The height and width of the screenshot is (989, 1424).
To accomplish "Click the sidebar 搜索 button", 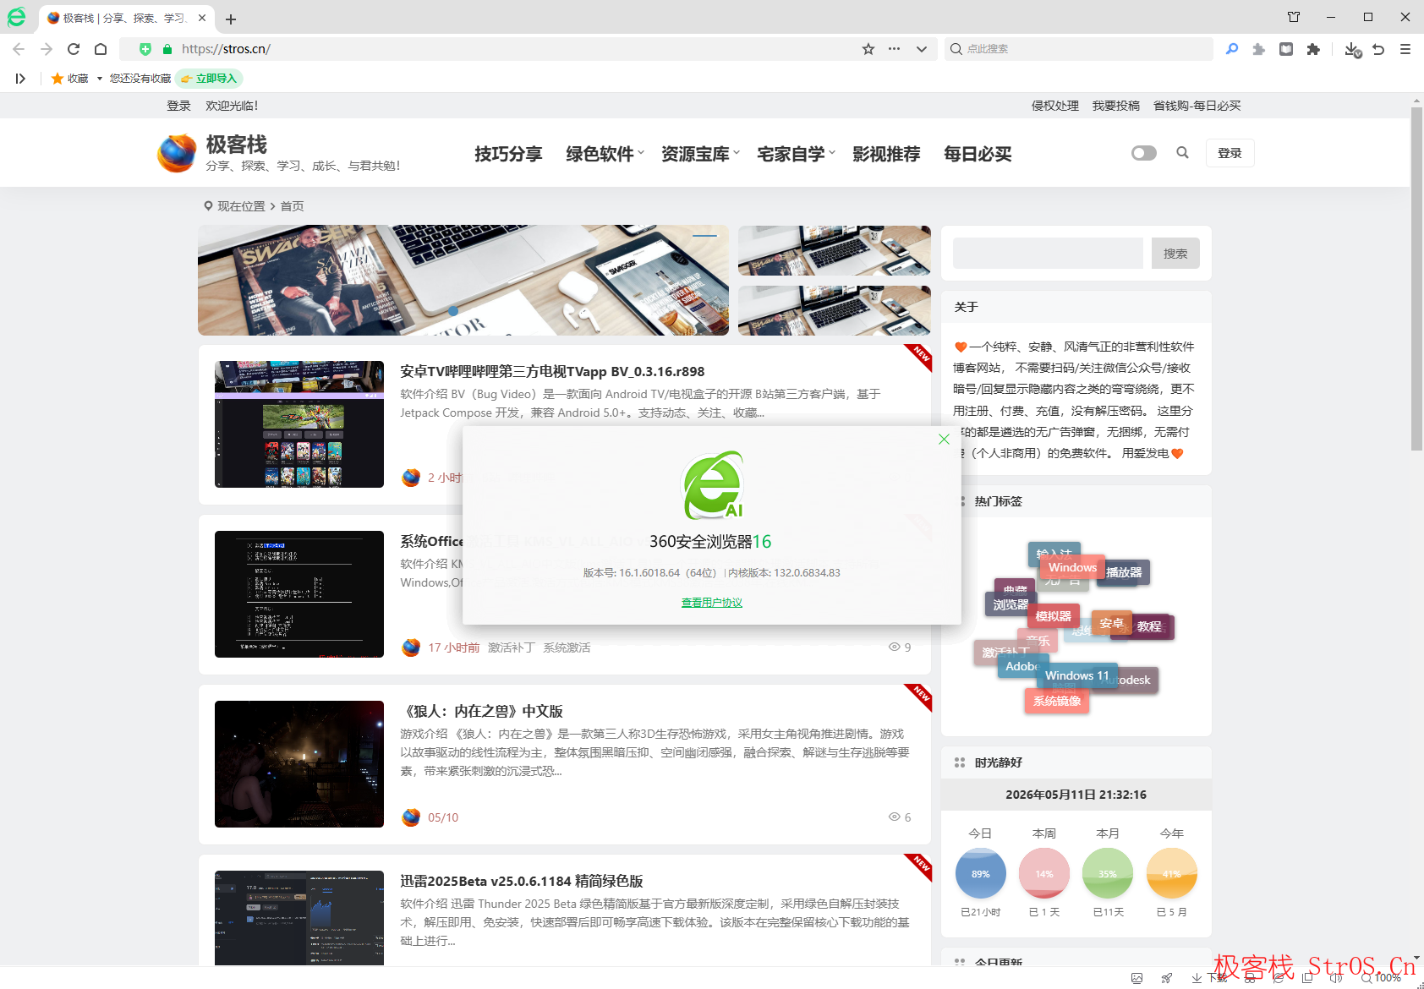I will tap(1175, 254).
